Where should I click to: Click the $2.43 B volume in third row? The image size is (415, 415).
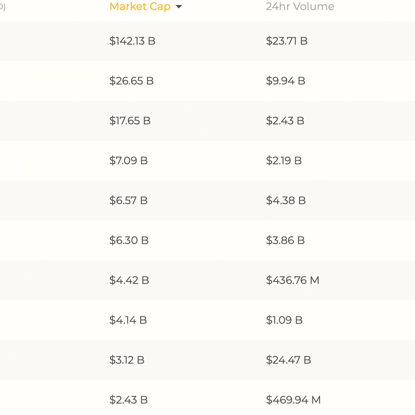285,121
